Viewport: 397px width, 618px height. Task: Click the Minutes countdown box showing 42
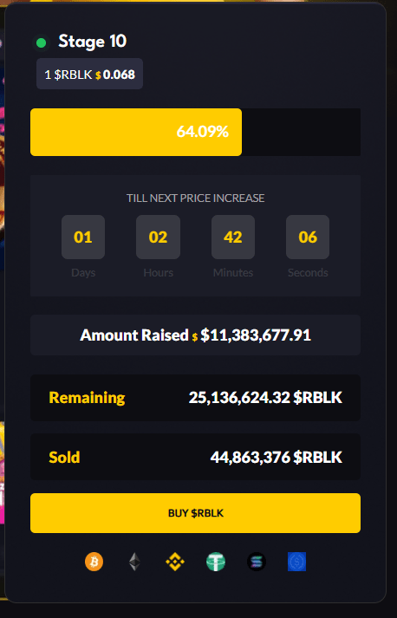[233, 237]
